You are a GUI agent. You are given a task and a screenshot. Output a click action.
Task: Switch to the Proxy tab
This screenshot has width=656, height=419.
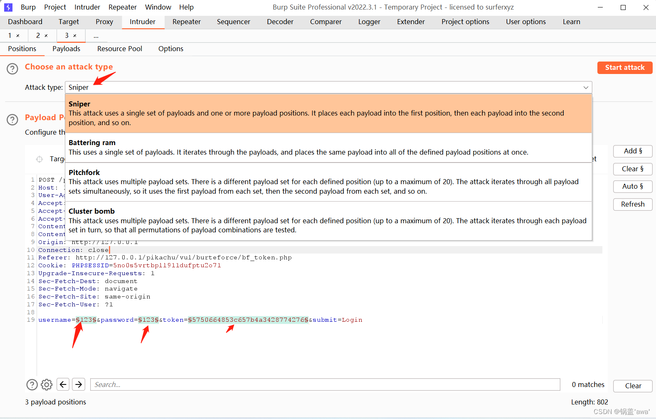tap(104, 22)
